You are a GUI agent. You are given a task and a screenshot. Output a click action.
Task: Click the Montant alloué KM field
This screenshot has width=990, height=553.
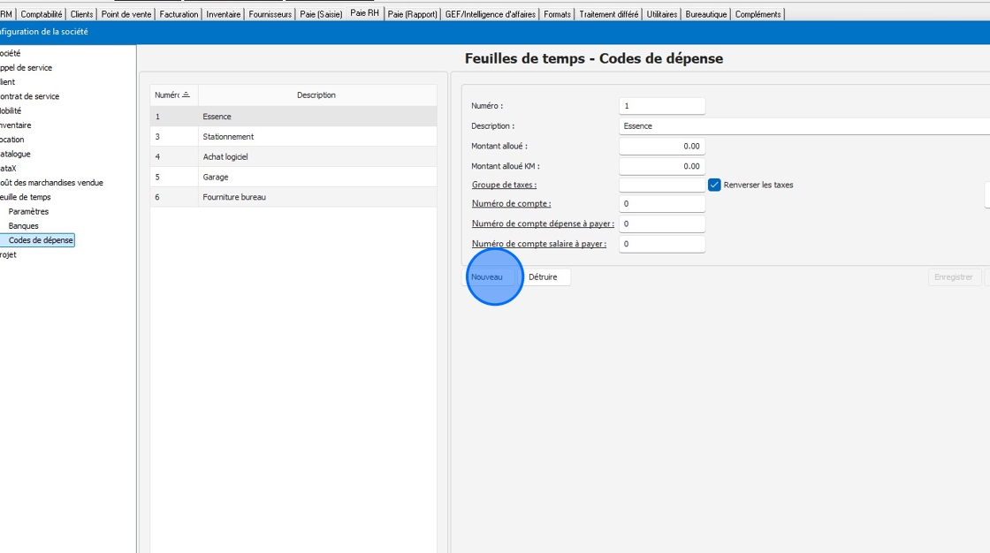click(662, 166)
